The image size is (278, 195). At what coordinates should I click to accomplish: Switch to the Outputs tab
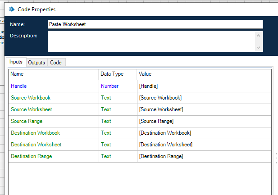pos(36,63)
